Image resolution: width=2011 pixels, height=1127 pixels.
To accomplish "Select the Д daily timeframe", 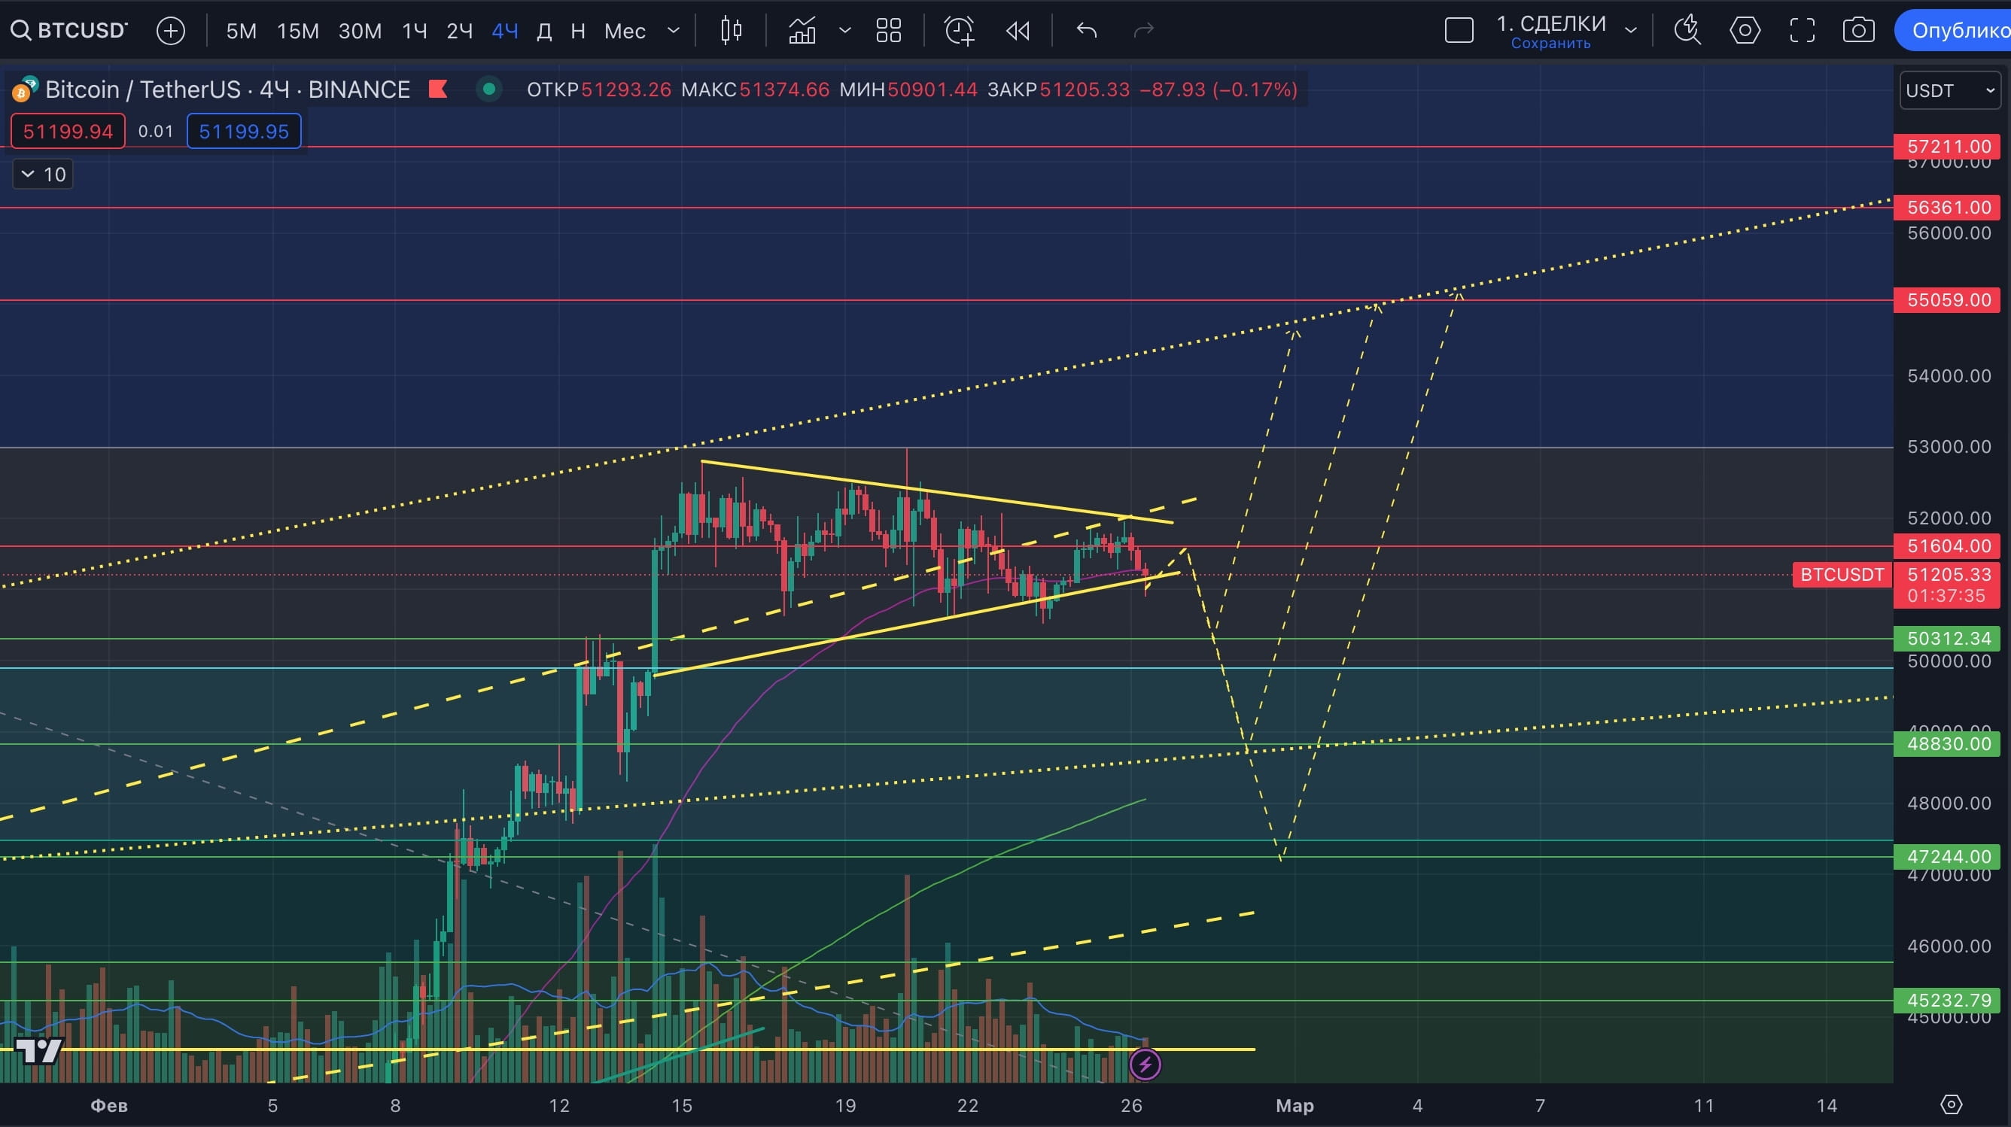I will (x=544, y=30).
